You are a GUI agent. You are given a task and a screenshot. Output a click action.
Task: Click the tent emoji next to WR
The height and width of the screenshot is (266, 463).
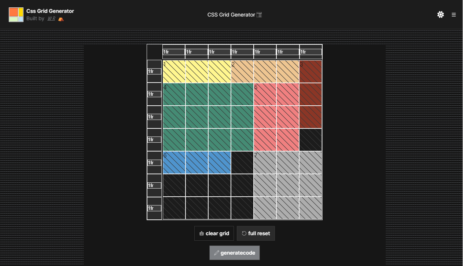[61, 18]
